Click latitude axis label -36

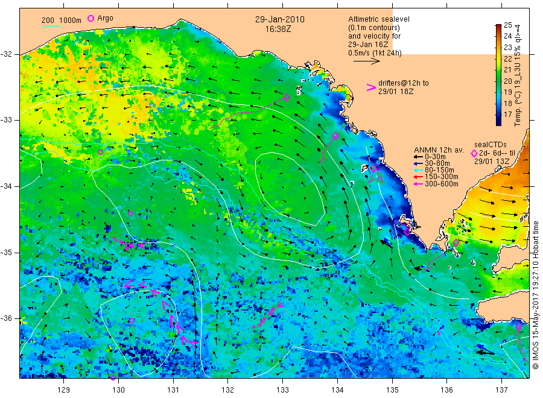pyautogui.click(x=6, y=318)
